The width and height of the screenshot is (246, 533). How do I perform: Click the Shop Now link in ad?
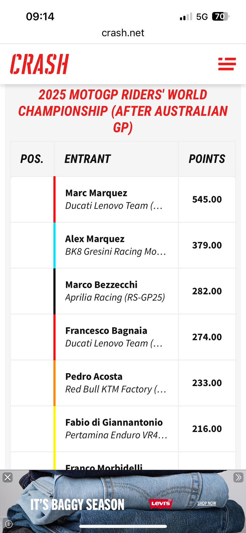click(x=206, y=503)
